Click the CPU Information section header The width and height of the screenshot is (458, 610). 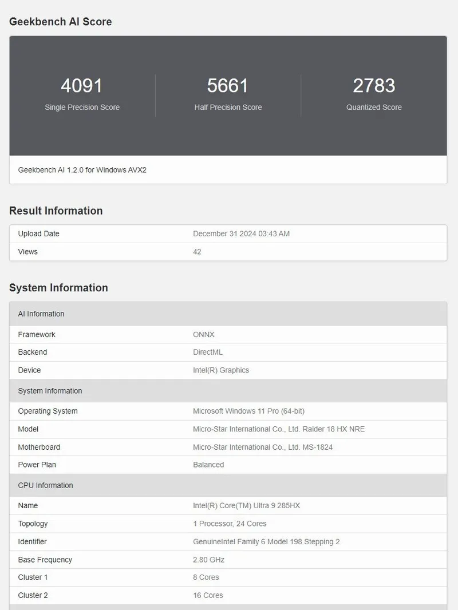[45, 485]
